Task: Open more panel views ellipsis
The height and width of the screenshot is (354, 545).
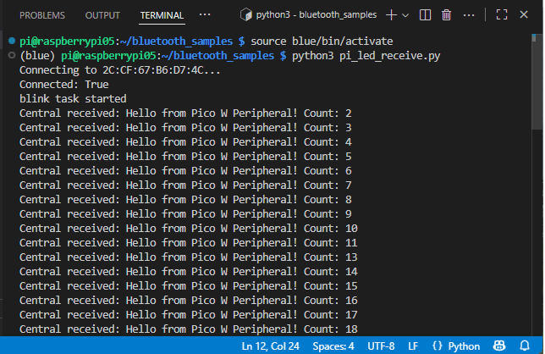Action: pyautogui.click(x=205, y=15)
